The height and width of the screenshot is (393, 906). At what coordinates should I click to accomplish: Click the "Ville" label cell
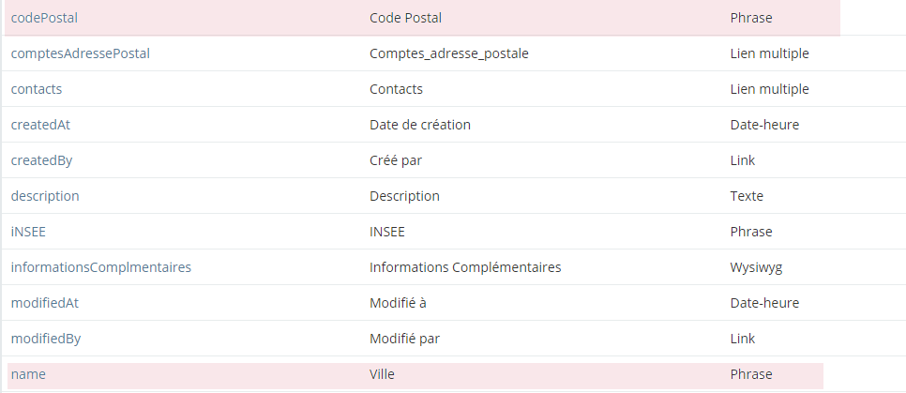383,374
